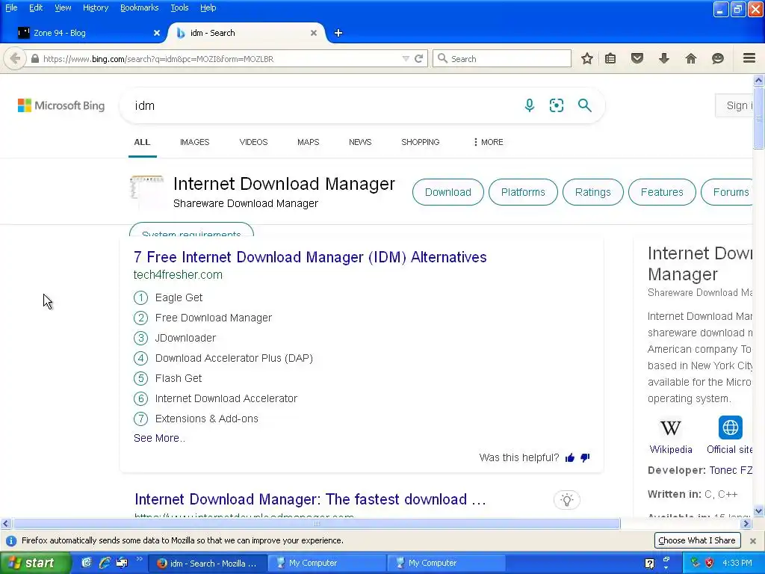Open the Firefox hamburger menu
The width and height of the screenshot is (765, 574).
(x=749, y=58)
